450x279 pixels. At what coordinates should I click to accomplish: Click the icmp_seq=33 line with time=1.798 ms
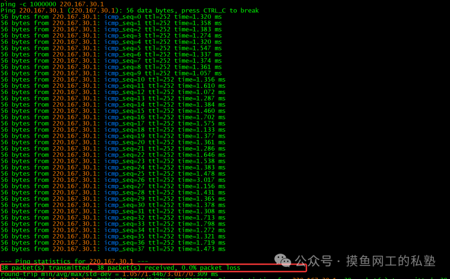[113, 224]
